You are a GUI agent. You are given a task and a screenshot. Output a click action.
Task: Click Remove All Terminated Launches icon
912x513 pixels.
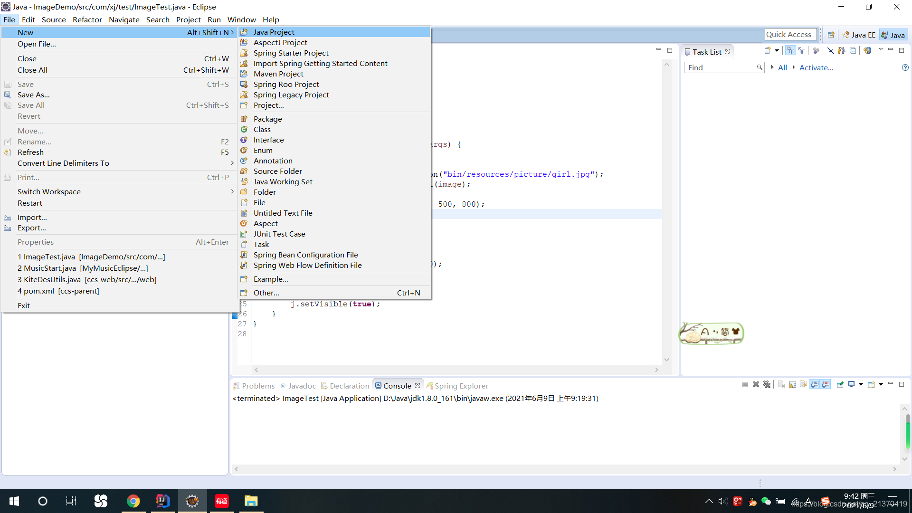[x=767, y=385]
